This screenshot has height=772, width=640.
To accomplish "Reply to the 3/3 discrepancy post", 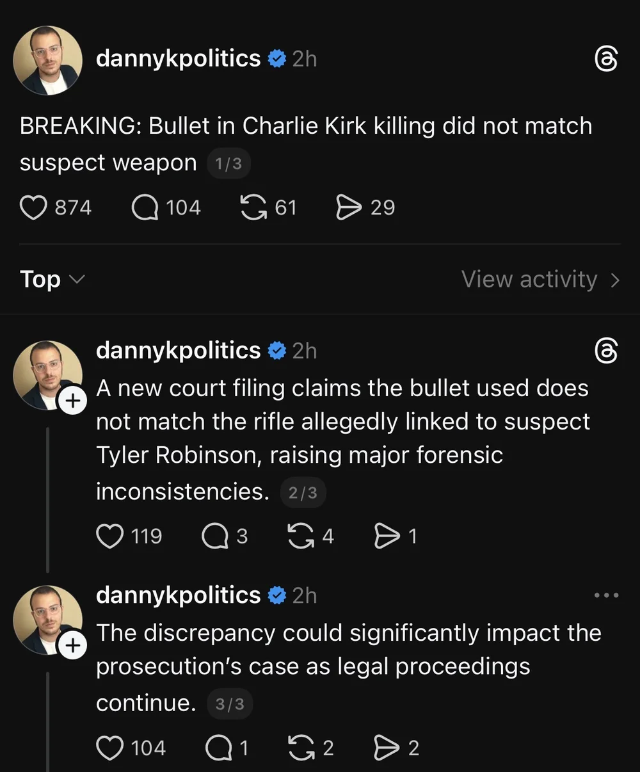I will coord(218,748).
